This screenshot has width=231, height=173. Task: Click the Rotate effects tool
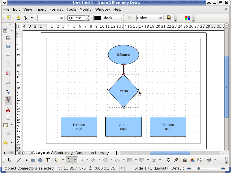pos(209,160)
